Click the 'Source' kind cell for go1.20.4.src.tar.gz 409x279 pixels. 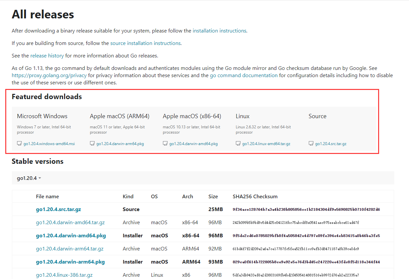click(x=131, y=209)
